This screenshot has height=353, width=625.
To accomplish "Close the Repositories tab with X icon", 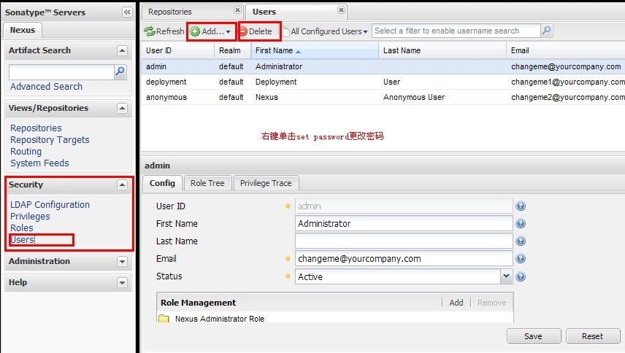I will pos(237,10).
